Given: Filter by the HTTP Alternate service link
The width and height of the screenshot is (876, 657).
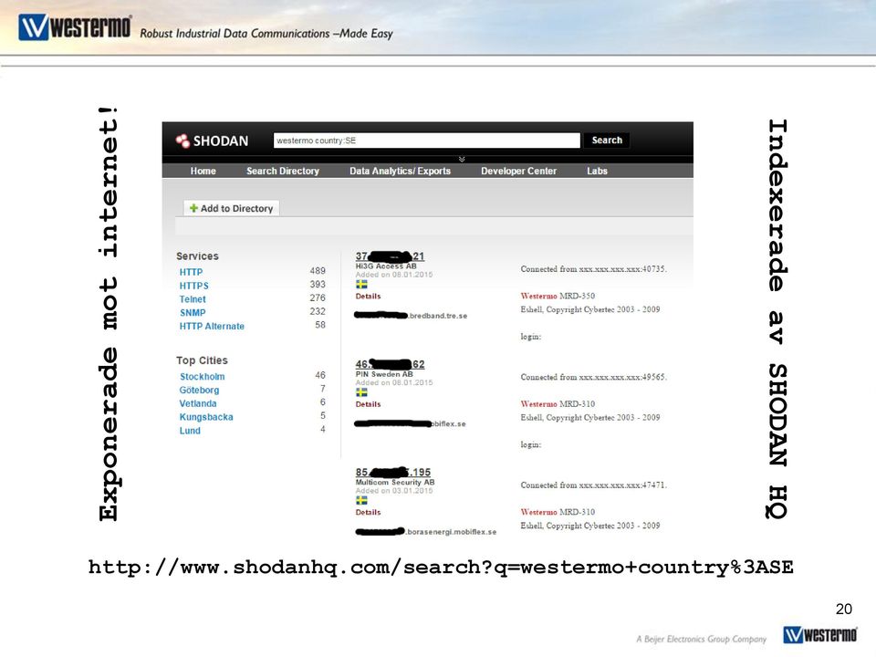Looking at the screenshot, I should 212,326.
